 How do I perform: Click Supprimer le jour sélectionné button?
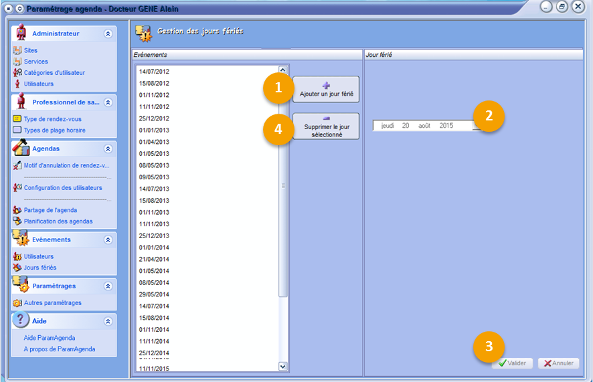pyautogui.click(x=326, y=126)
